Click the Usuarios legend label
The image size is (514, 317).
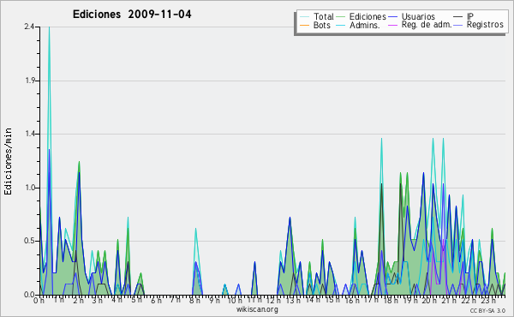(x=418, y=16)
